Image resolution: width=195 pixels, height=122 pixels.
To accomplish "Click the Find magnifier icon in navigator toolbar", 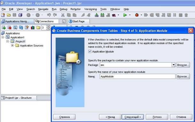I will point(15,27).
